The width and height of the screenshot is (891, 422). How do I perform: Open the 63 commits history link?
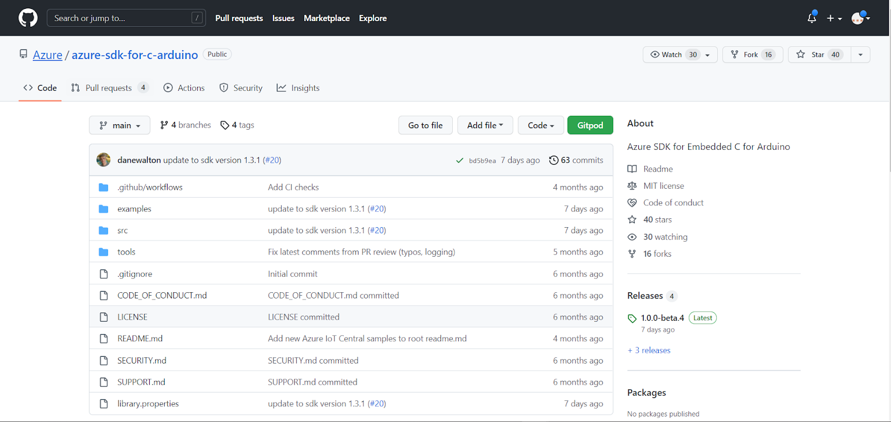click(x=576, y=160)
